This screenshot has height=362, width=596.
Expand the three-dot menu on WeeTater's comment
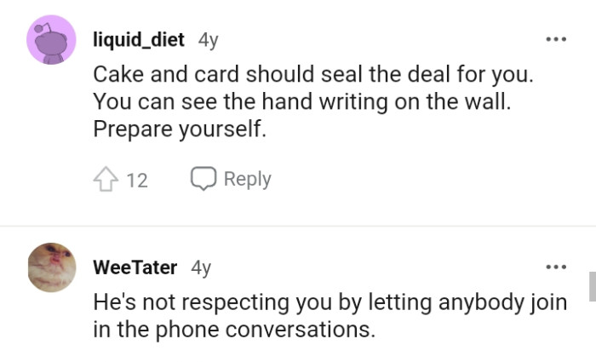coord(556,267)
